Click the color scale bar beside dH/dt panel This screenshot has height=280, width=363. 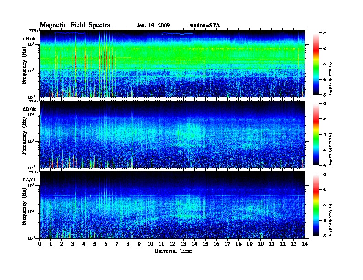tap(316, 64)
